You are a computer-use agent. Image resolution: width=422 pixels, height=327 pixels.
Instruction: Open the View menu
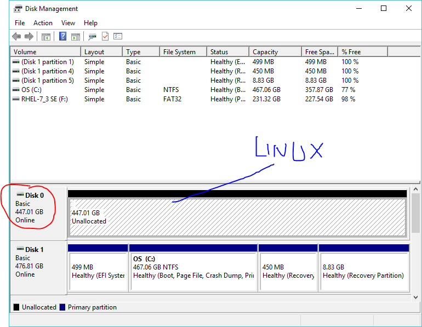click(68, 23)
